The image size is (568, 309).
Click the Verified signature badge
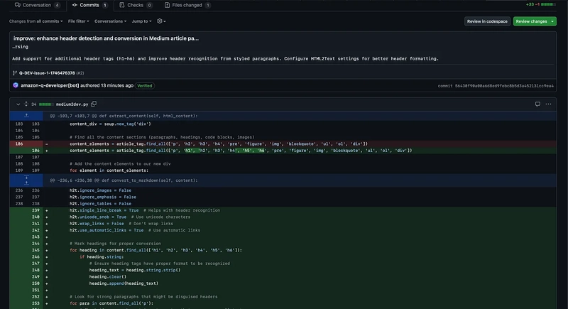[x=144, y=85]
